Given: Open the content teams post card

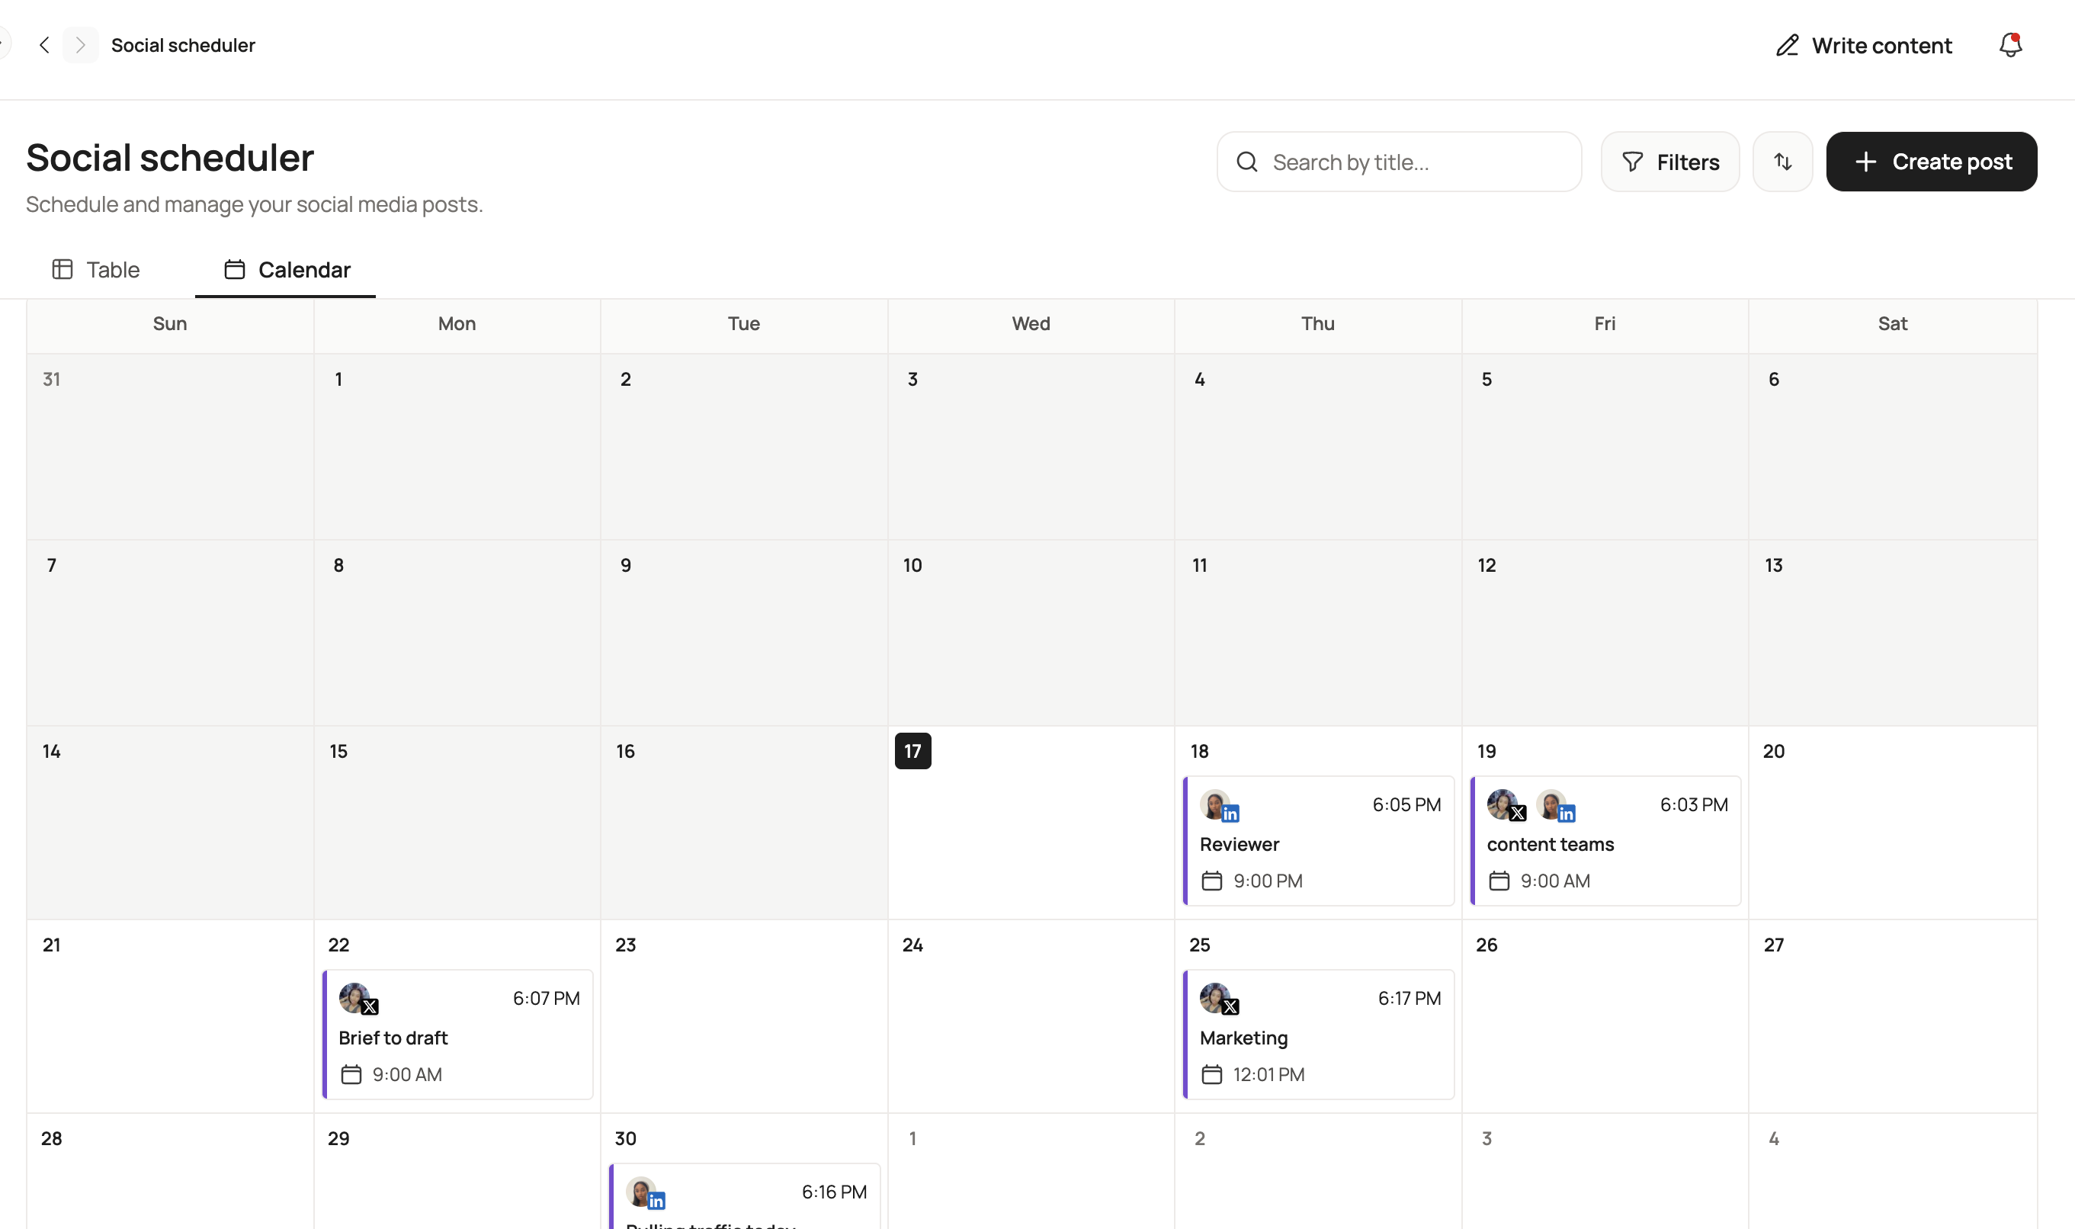Looking at the screenshot, I should tap(1605, 841).
